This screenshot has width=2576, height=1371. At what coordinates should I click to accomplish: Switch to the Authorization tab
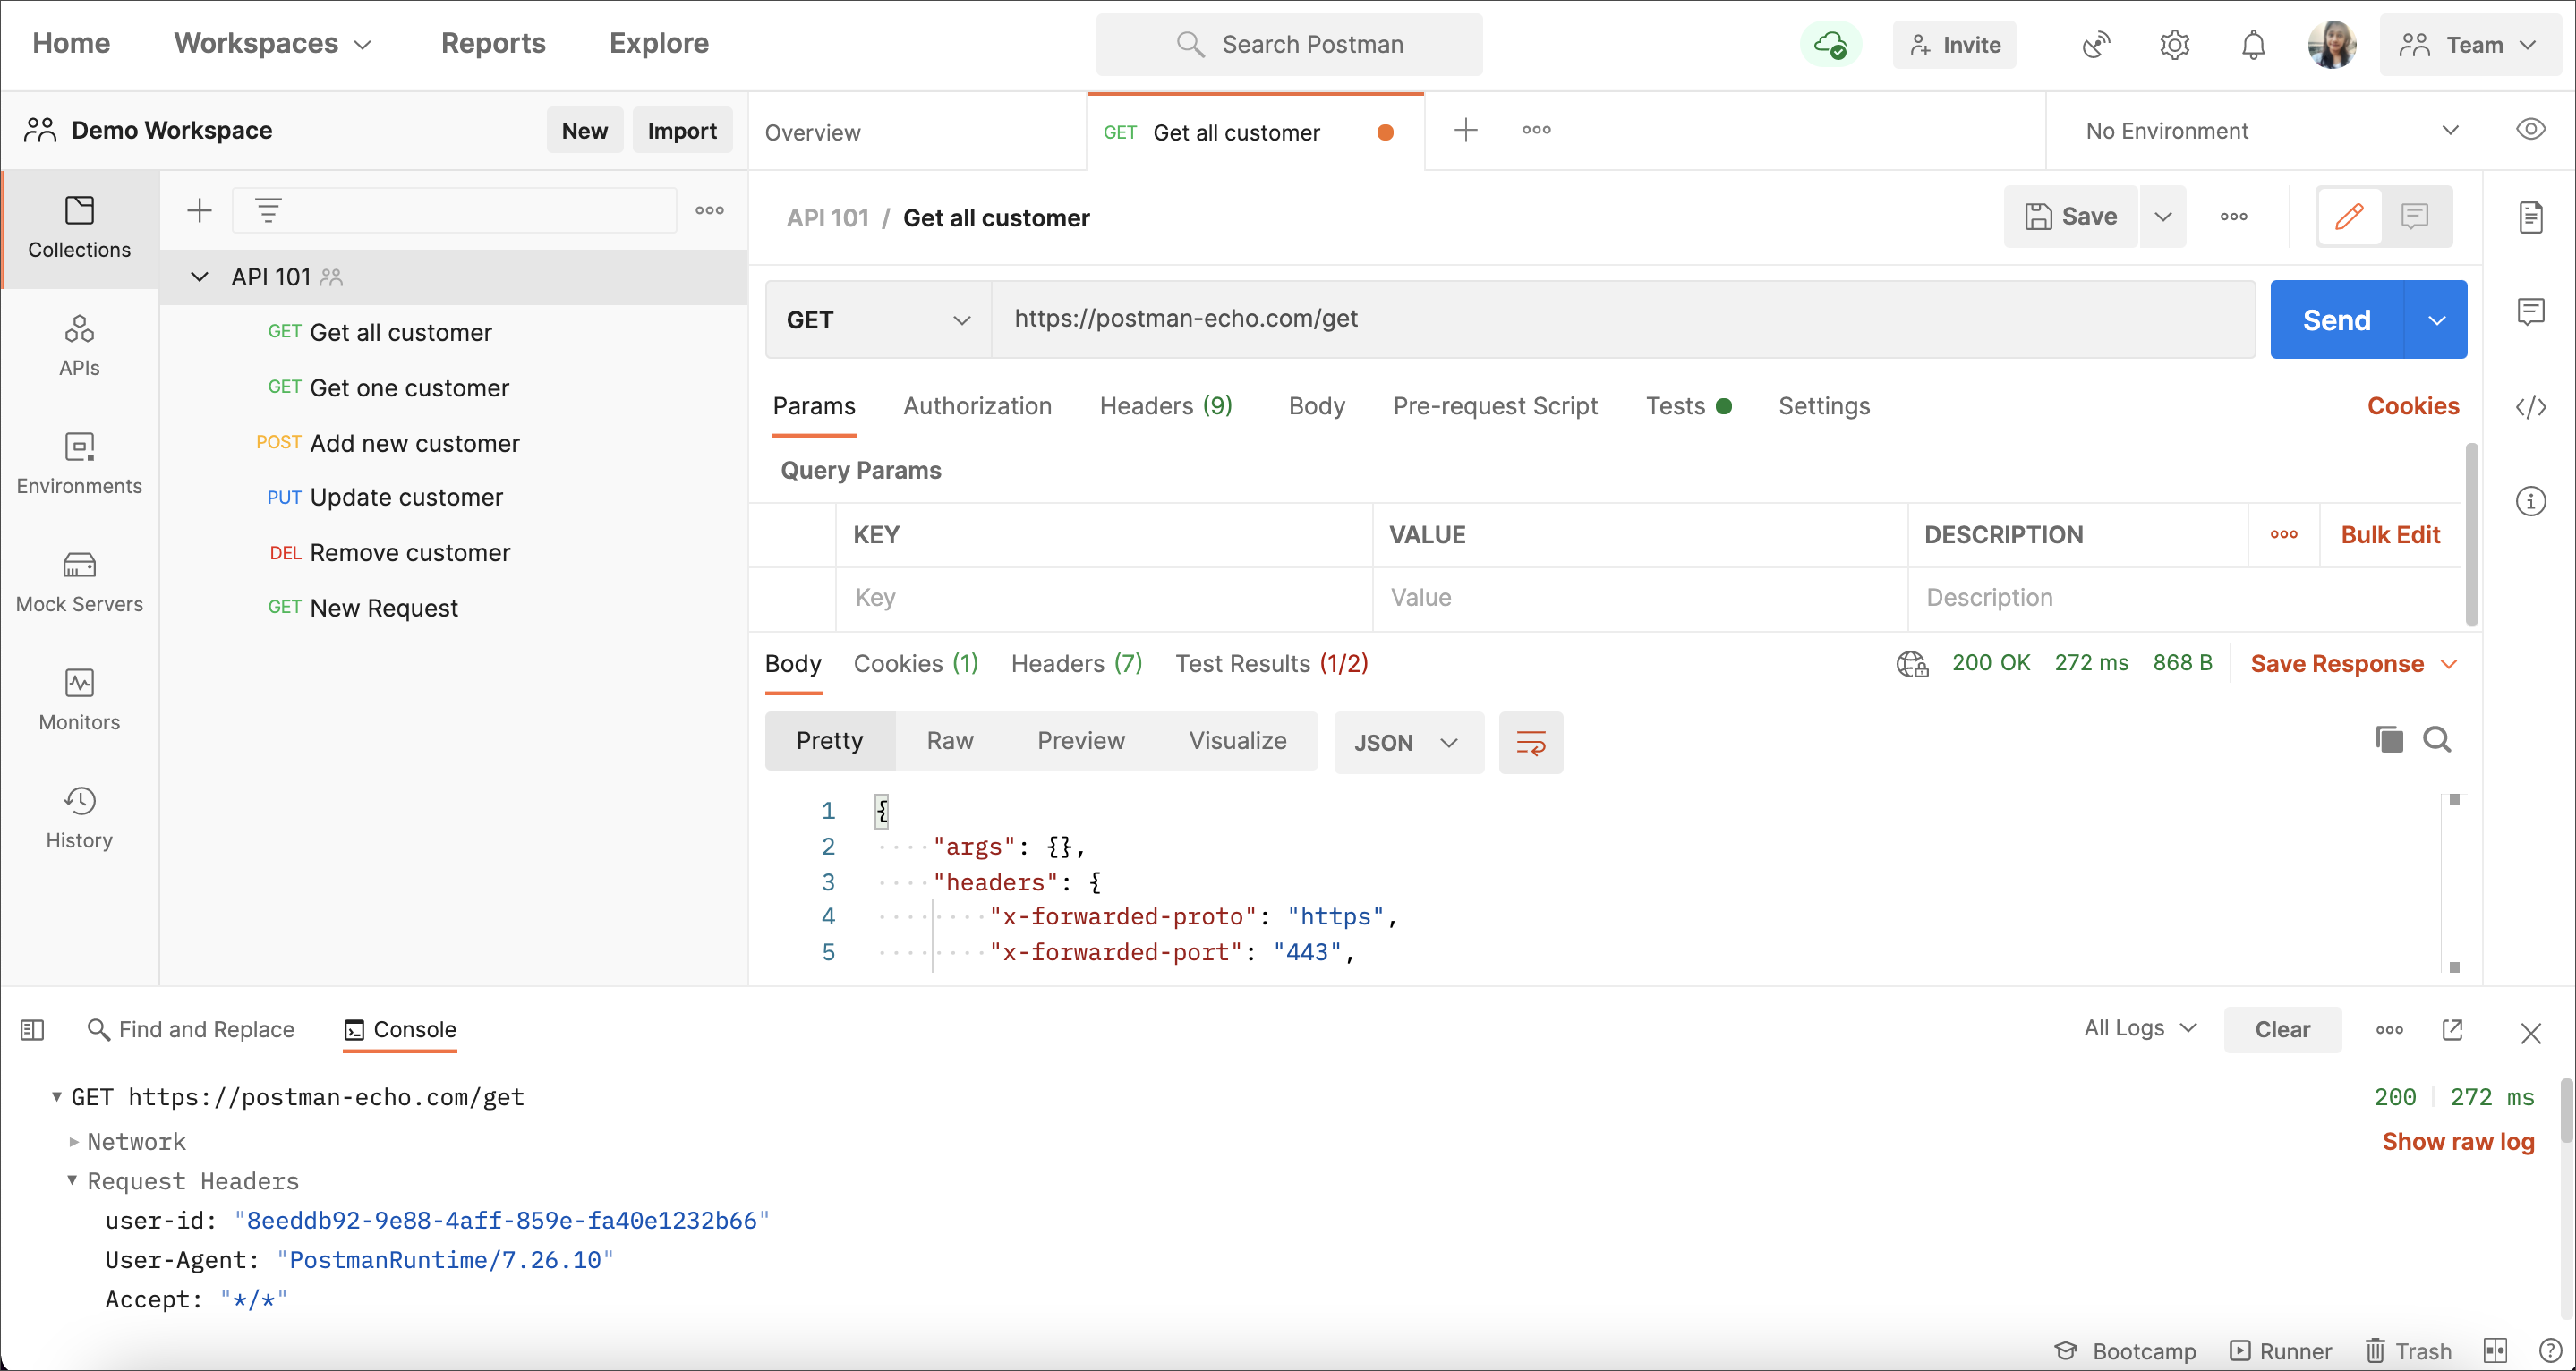click(977, 406)
